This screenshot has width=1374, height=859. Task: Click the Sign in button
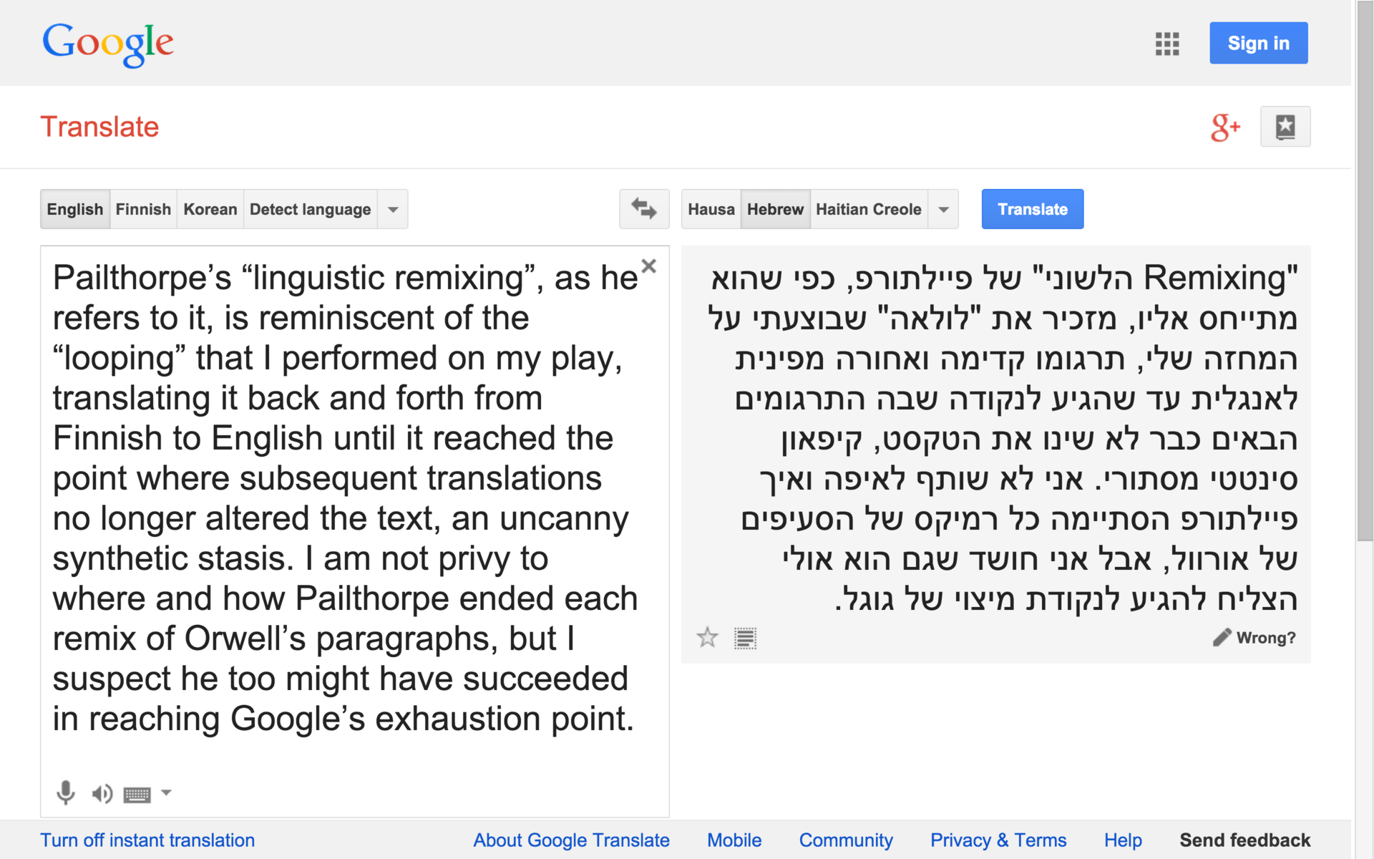pyautogui.click(x=1258, y=43)
